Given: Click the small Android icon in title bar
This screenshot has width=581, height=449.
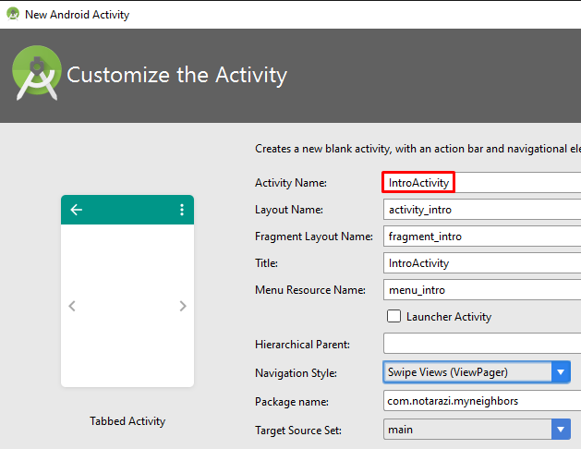Looking at the screenshot, I should click(x=13, y=14).
